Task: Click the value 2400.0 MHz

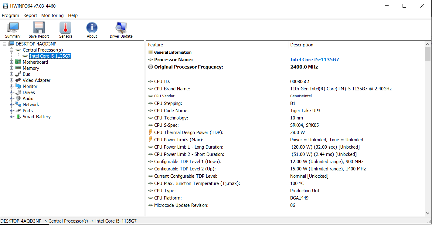Action: tap(304, 67)
